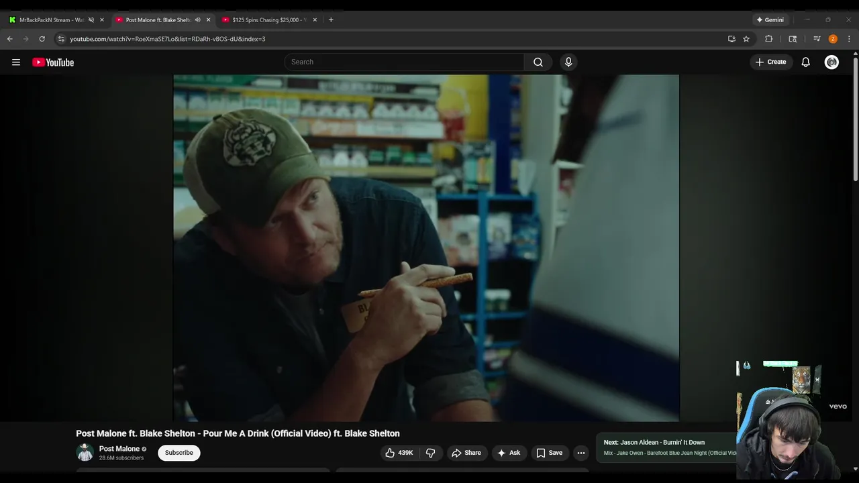Click the vevo watermark on the video

tap(838, 407)
